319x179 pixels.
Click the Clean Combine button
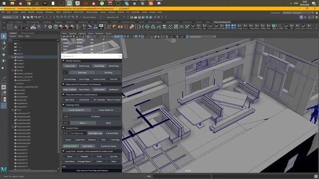[70, 89]
